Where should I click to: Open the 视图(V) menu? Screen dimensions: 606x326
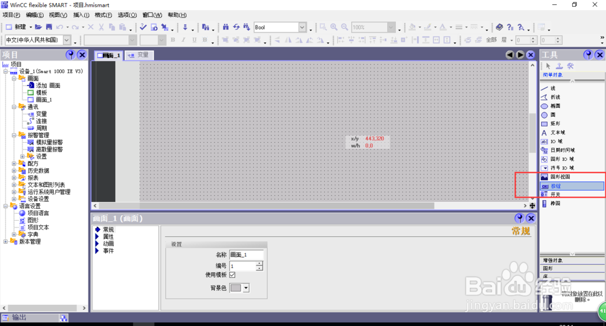tap(58, 15)
